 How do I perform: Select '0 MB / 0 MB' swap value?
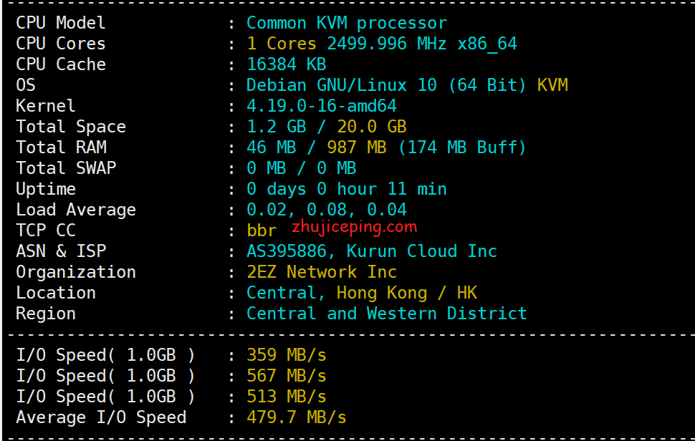[302, 168]
